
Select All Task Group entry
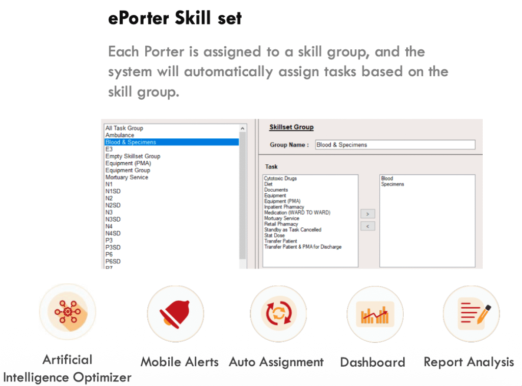[124, 128]
